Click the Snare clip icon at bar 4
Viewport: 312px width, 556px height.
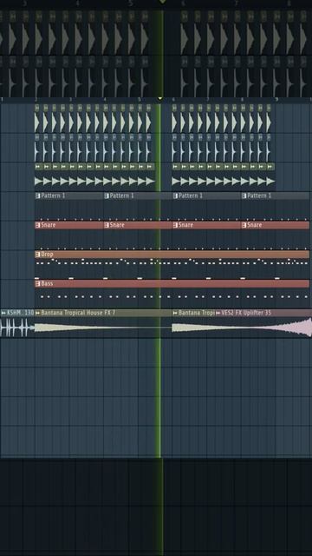(106, 225)
